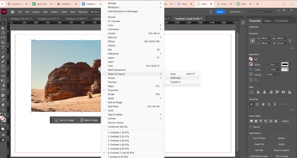The height and width of the screenshot is (158, 297).
Task: Click the opacity 100% input field
Action: point(272,75)
